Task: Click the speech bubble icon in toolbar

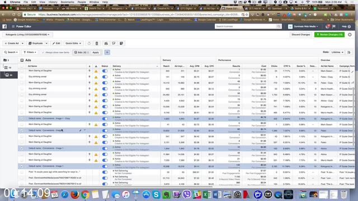Action: 114,44
